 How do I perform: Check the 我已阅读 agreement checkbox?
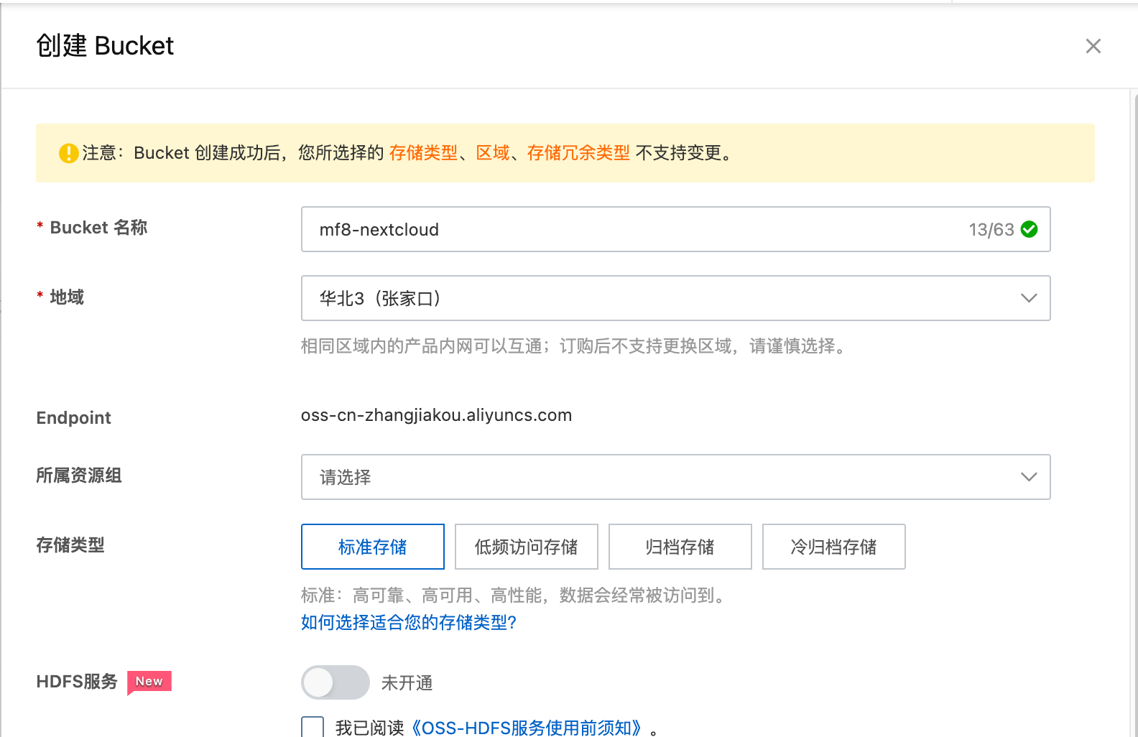(x=313, y=727)
